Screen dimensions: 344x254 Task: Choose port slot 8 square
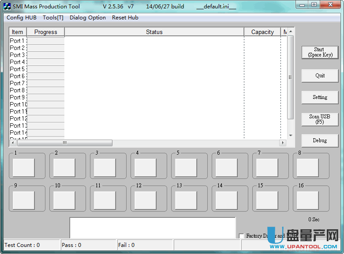(x=307, y=167)
